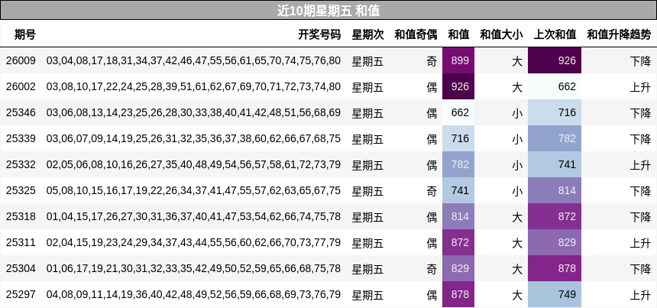Click the winning numbers for issue 25325

click(193, 190)
